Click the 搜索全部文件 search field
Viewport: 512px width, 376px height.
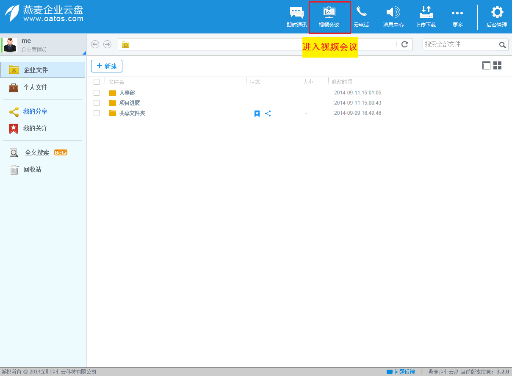[x=459, y=44]
